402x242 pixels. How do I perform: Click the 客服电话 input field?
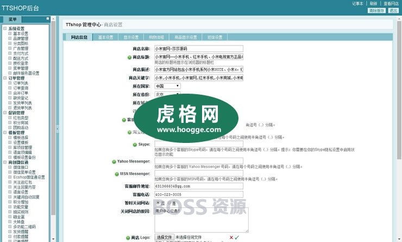pyautogui.click(x=199, y=194)
